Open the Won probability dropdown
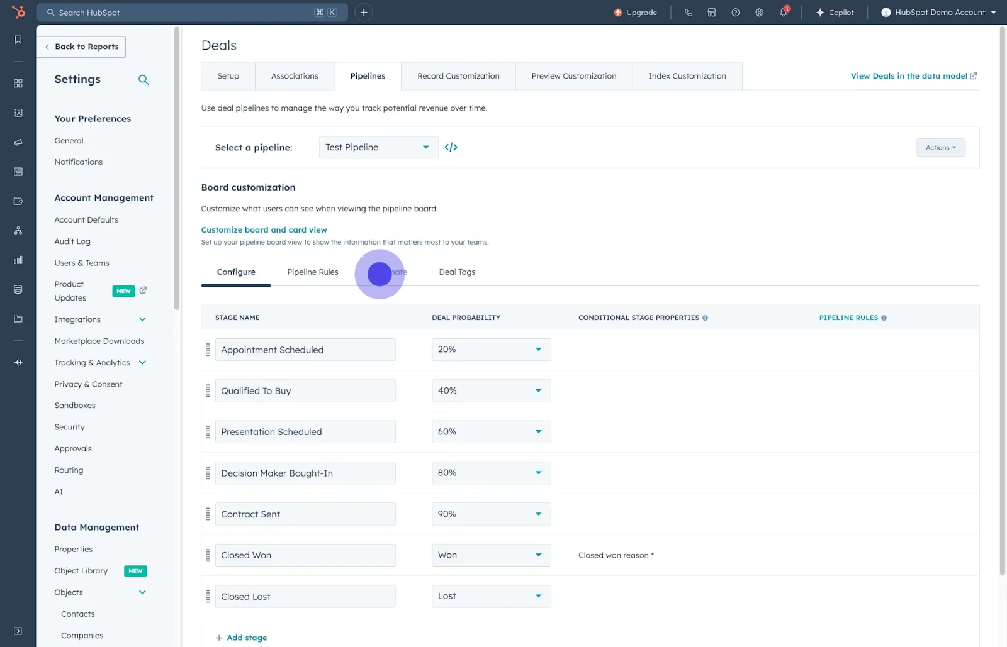1007x647 pixels. [491, 555]
